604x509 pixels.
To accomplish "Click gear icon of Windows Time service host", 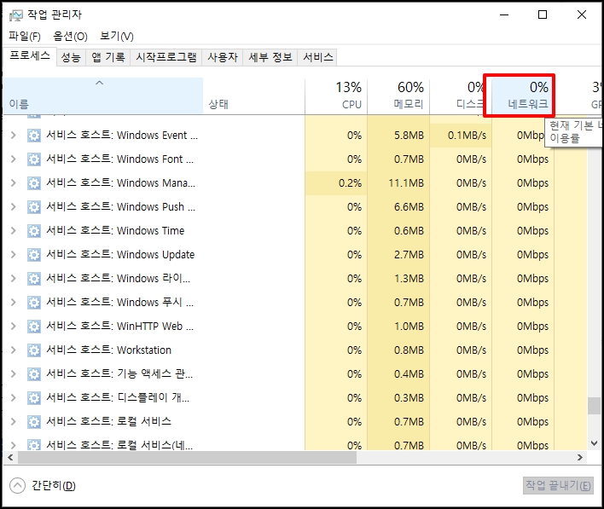I will click(34, 231).
